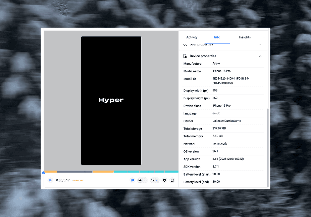This screenshot has width=311, height=217.
Task: Click the Carrier value 'UnknownCarrierName'
Action: tap(226, 121)
